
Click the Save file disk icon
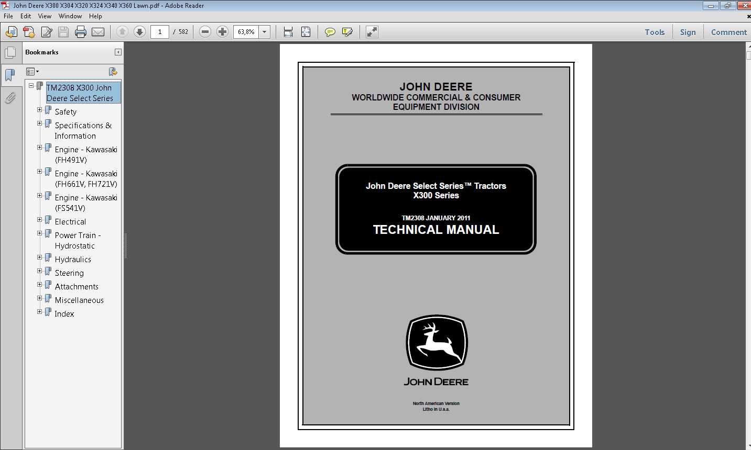[x=63, y=32]
